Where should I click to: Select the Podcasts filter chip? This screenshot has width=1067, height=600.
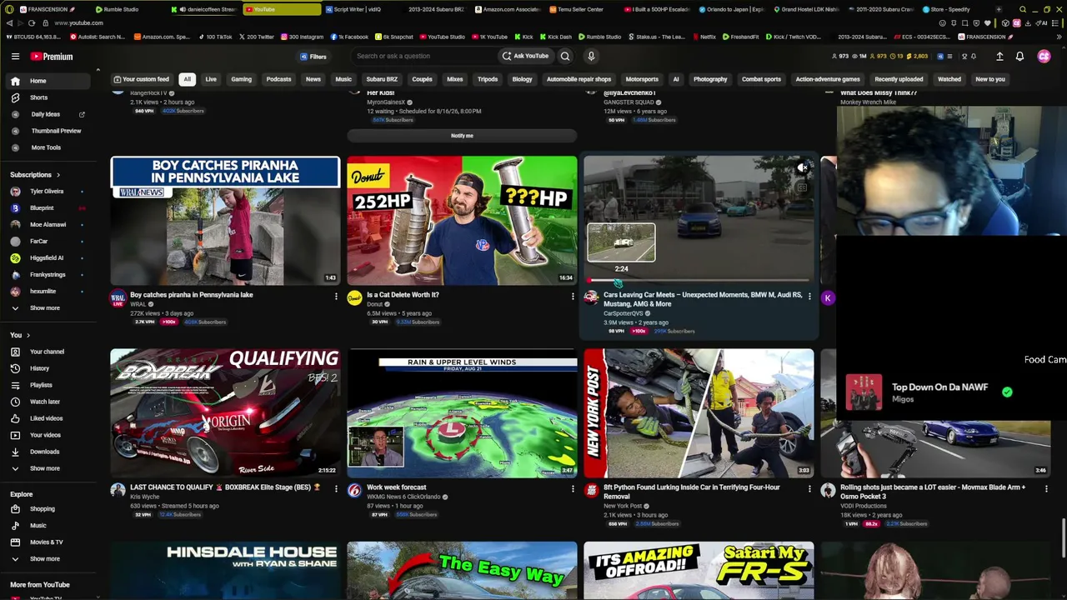pyautogui.click(x=278, y=79)
